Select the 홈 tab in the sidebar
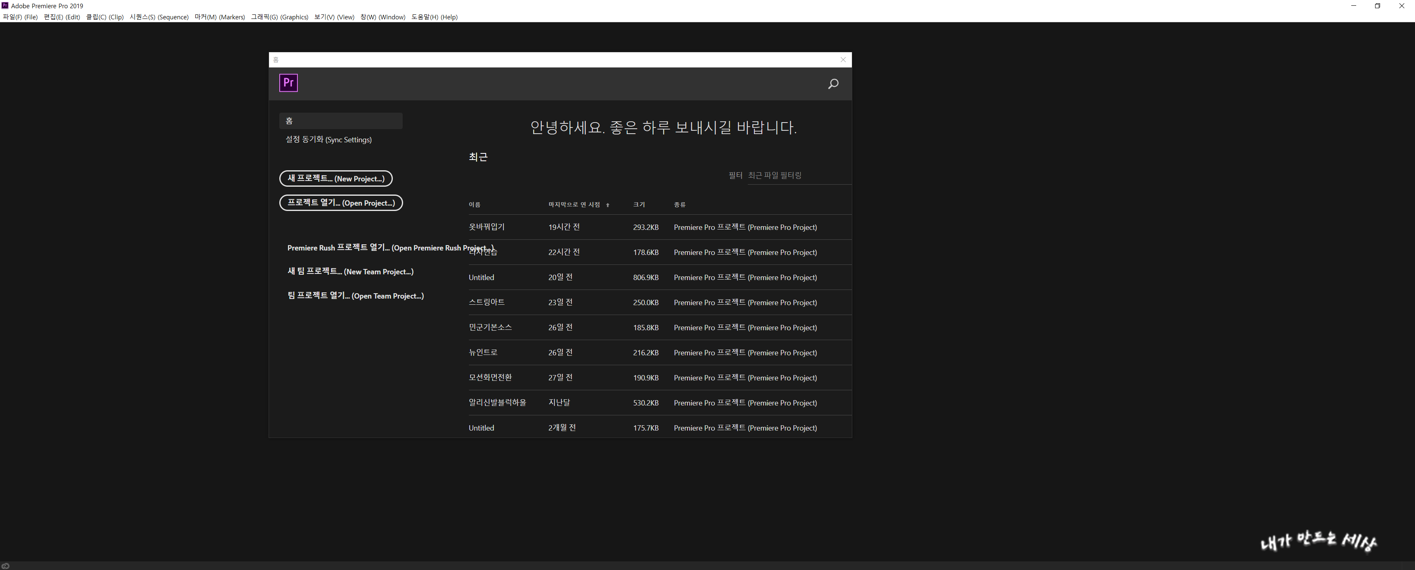 (341, 121)
